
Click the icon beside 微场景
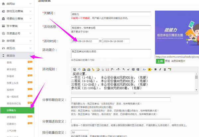tap(3, 41)
